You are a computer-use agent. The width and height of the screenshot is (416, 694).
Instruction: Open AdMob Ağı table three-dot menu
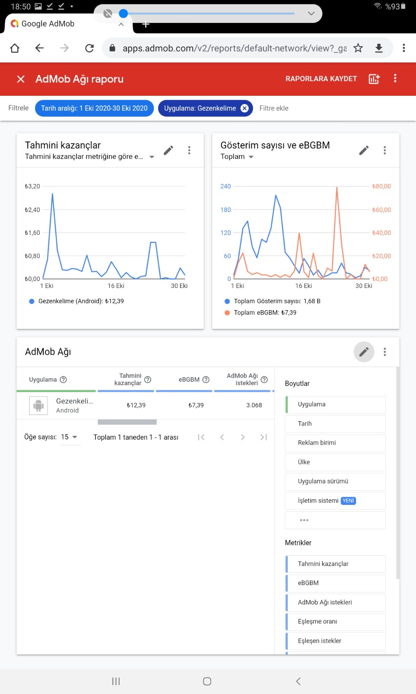385,352
